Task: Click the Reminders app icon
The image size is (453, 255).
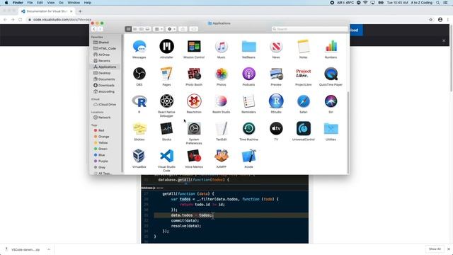Action: 248,101
